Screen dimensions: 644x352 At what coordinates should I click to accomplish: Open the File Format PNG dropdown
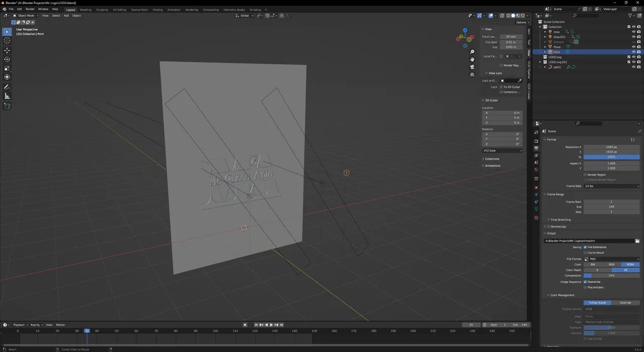pyautogui.click(x=612, y=259)
